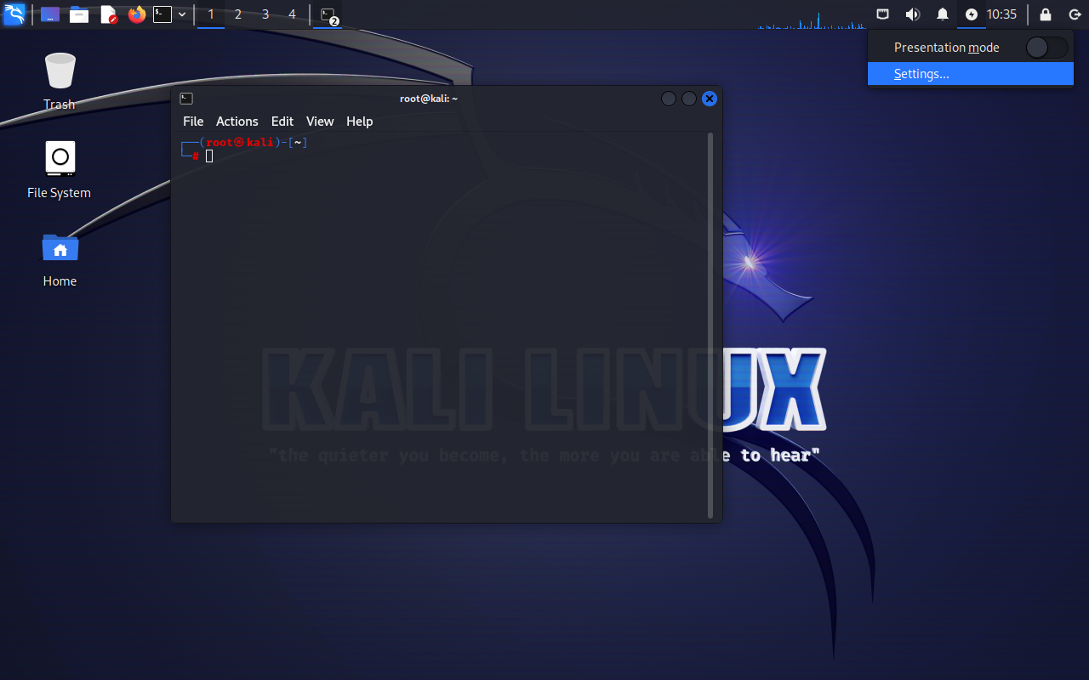Click the volume speaker tray icon
This screenshot has width=1089, height=680.
tap(913, 14)
